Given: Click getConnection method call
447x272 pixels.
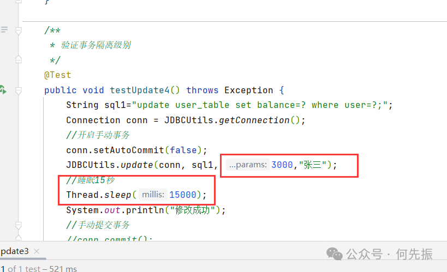Looking at the screenshot, I should 254,120.
